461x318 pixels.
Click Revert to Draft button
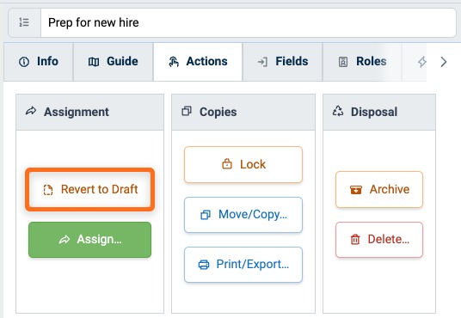point(90,190)
